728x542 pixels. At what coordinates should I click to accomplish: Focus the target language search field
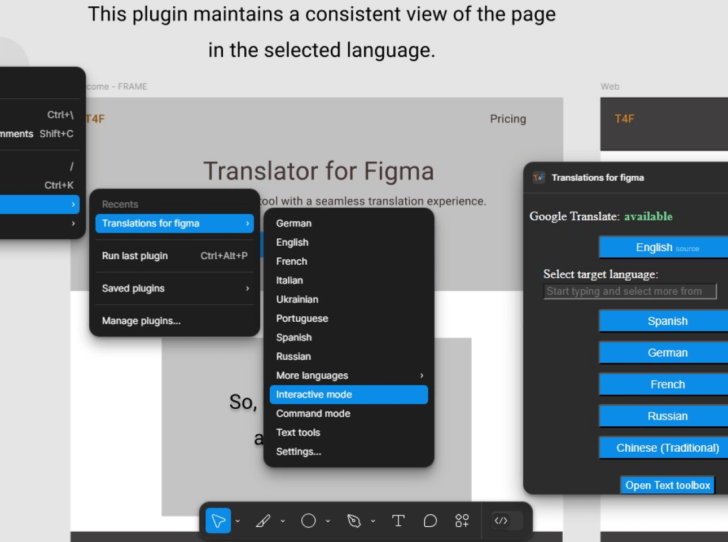click(629, 291)
